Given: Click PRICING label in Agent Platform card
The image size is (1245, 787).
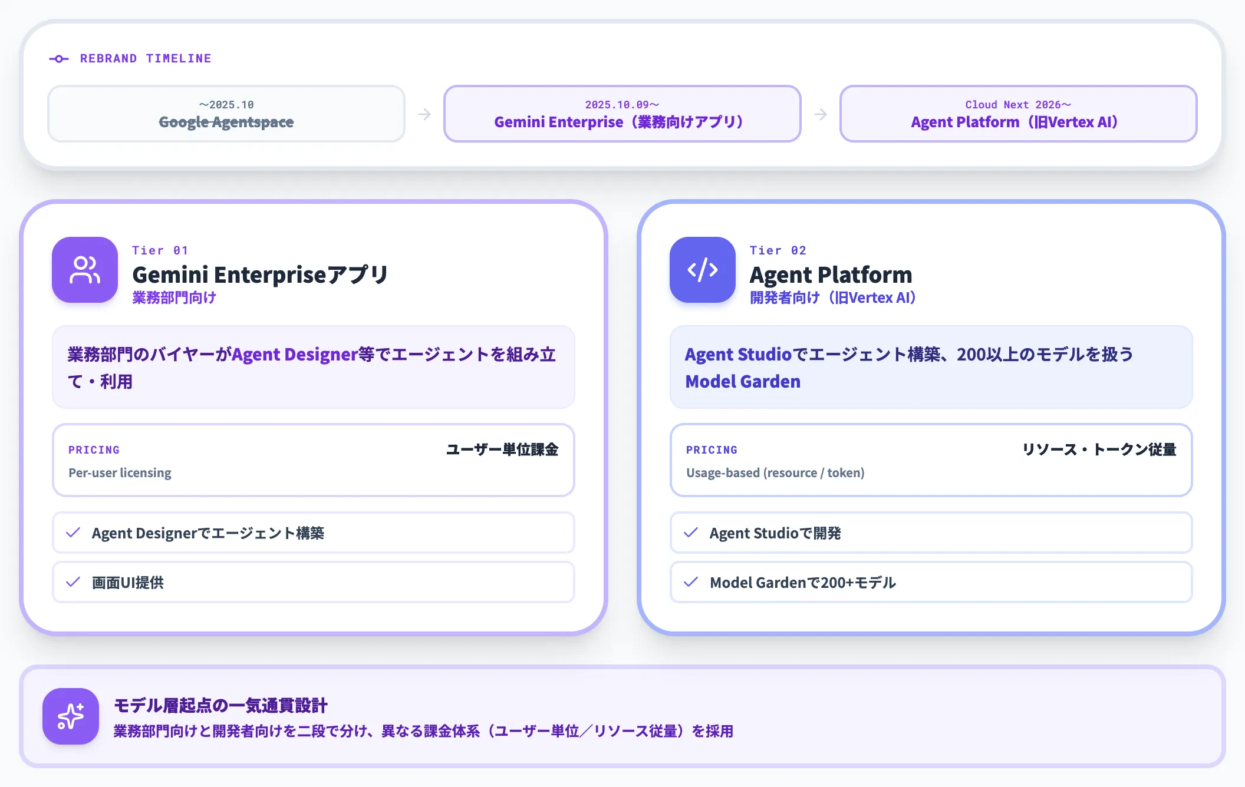Looking at the screenshot, I should tap(712, 450).
